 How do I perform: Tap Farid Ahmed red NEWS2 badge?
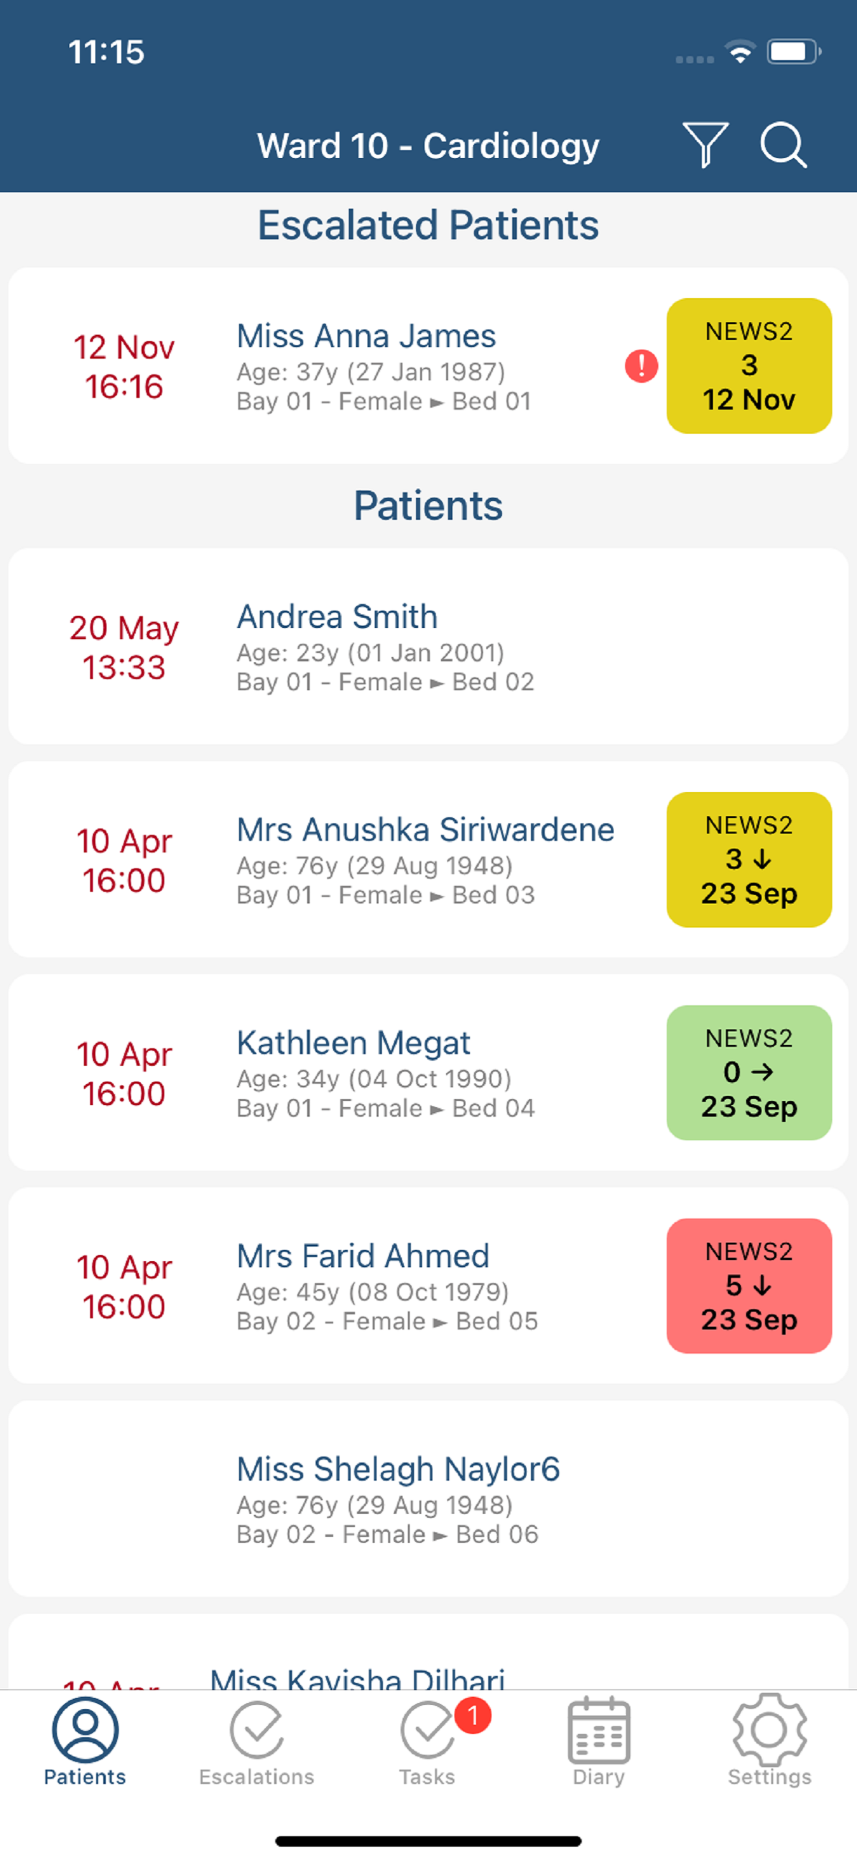[749, 1286]
